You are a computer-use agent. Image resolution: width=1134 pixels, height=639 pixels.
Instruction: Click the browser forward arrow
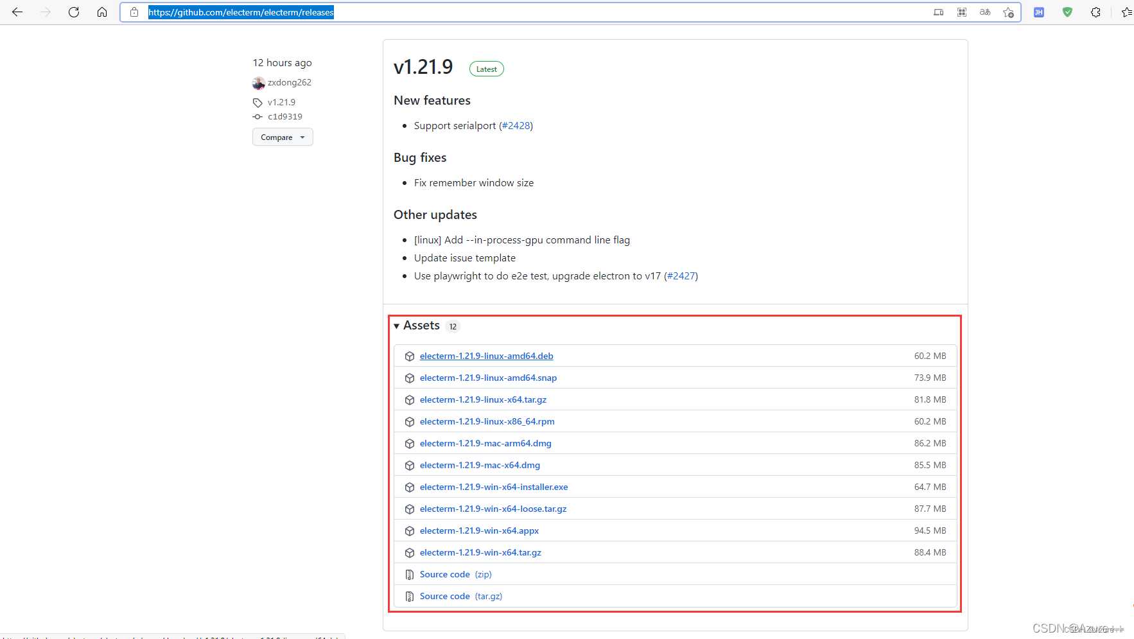[x=46, y=12]
